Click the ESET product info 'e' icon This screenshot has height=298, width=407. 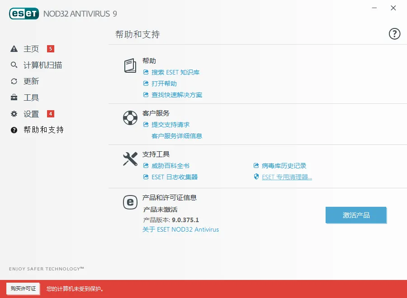click(x=130, y=202)
